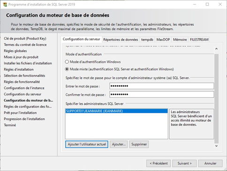This screenshot has height=171, width=227.
Task: Continue with Suivant button
Action: click(x=184, y=163)
